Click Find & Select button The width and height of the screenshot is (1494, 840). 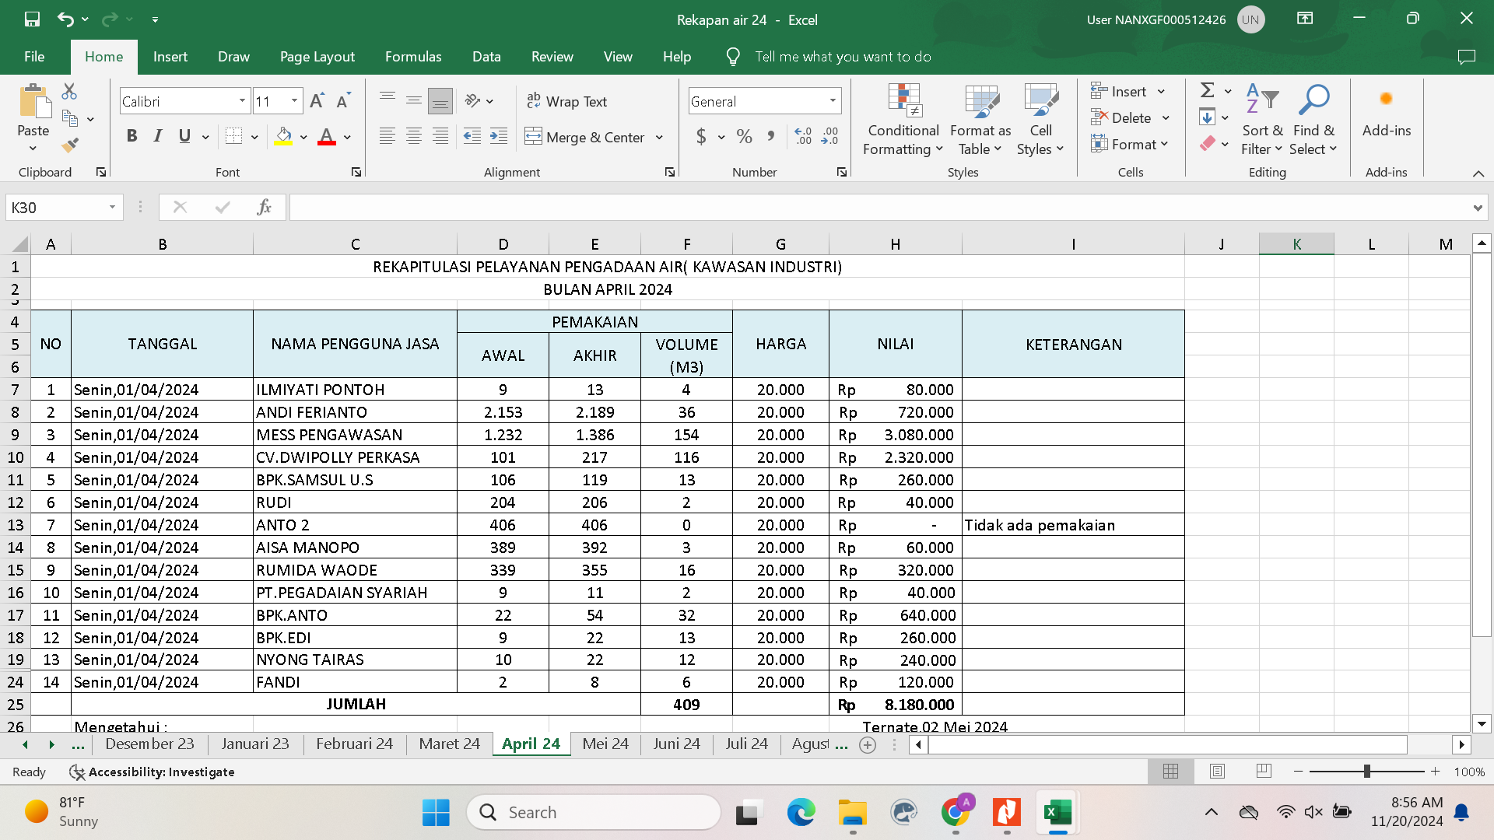pos(1313,119)
